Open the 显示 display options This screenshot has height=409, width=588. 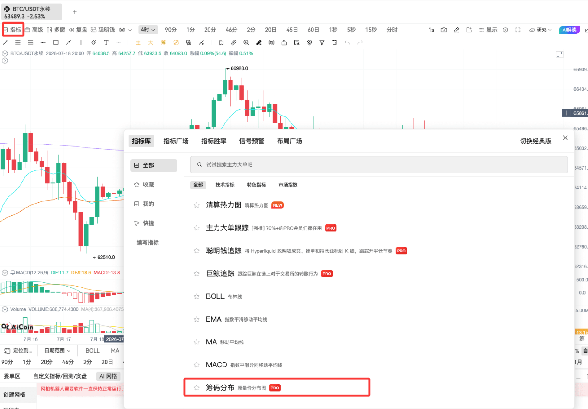[x=488, y=30]
